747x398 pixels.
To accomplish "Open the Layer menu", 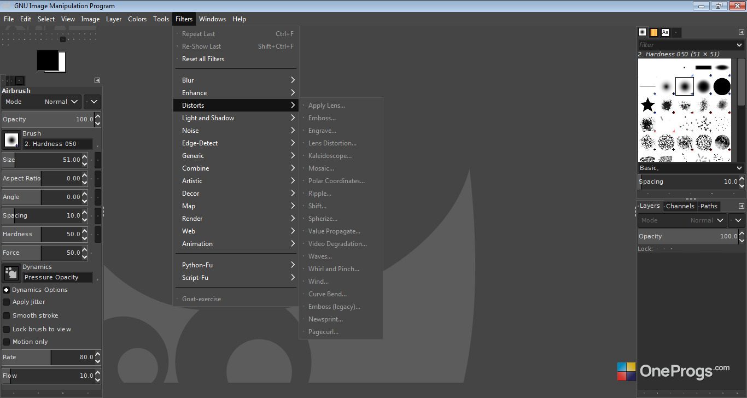I will (x=114, y=19).
